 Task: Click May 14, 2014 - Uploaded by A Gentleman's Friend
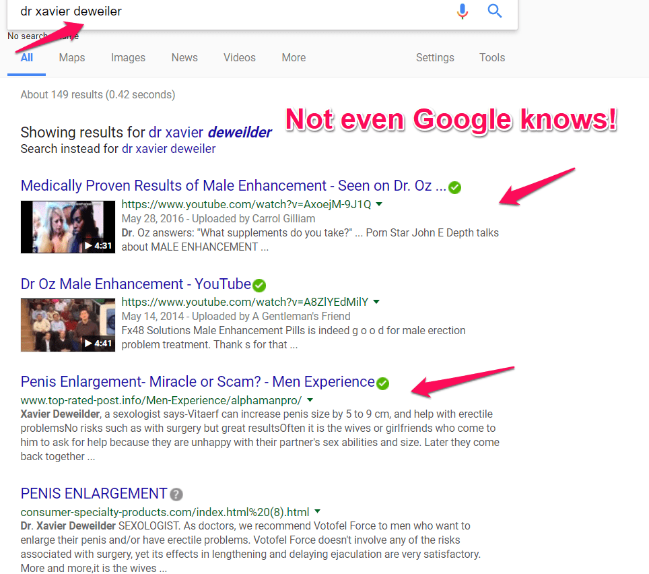(236, 317)
